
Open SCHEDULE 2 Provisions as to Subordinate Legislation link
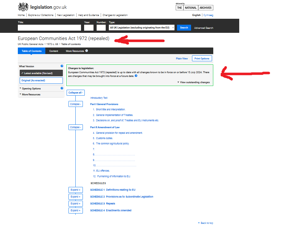[x=122, y=197]
